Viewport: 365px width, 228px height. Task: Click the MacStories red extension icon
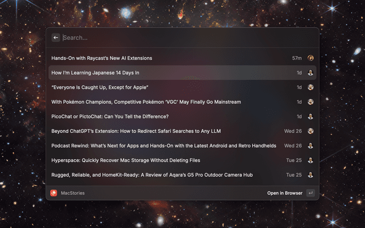pos(54,193)
